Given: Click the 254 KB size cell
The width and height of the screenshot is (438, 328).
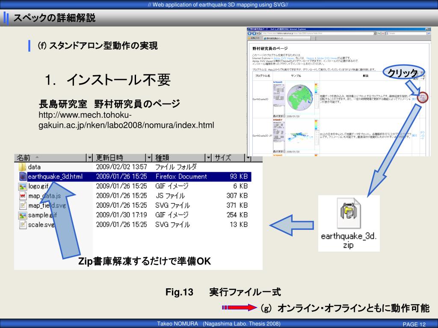Looking at the screenshot, I should point(237,215).
